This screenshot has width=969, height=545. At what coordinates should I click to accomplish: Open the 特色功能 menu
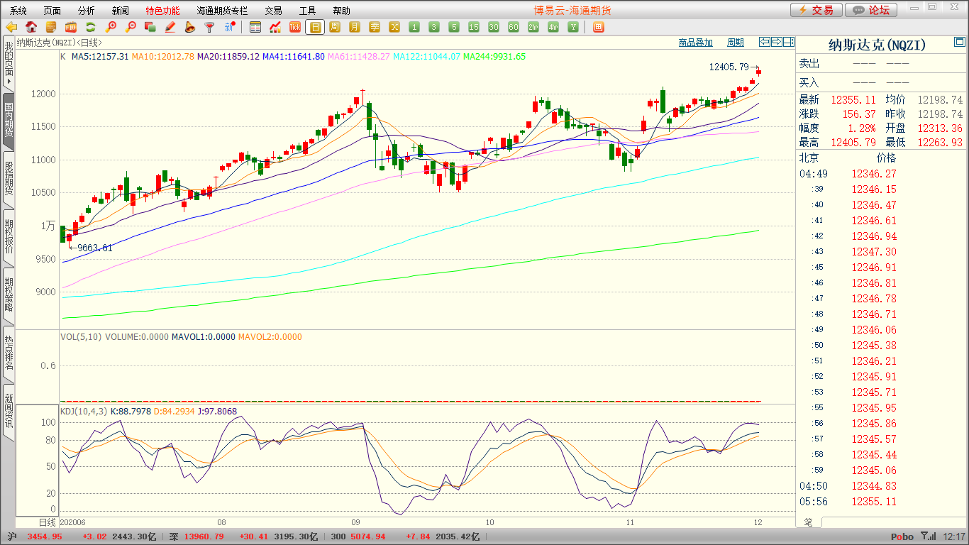pos(162,11)
